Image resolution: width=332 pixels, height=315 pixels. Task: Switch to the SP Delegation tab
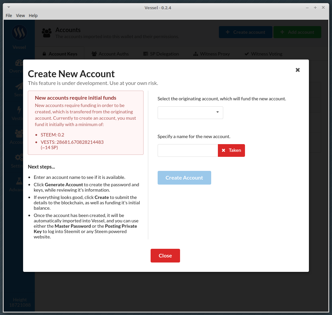point(161,54)
